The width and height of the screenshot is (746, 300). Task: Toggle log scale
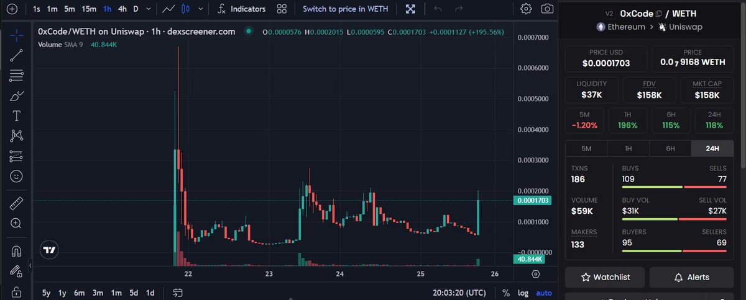pos(523,292)
